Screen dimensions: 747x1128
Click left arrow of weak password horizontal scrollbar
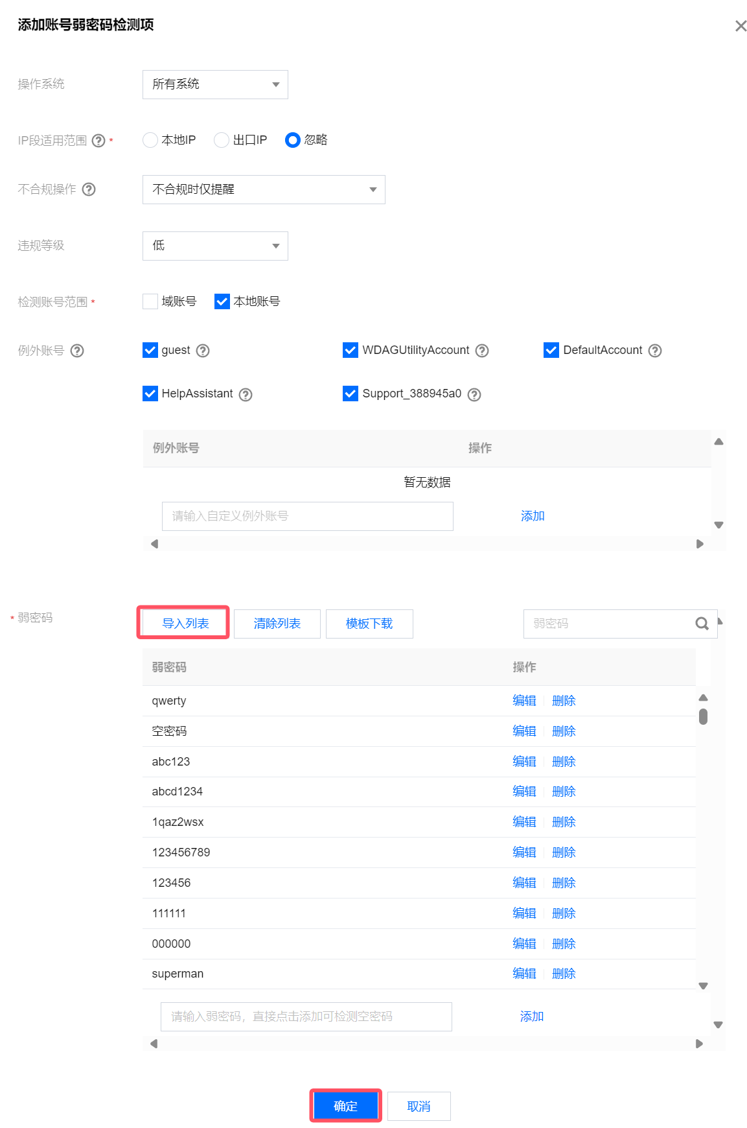pos(154,1044)
